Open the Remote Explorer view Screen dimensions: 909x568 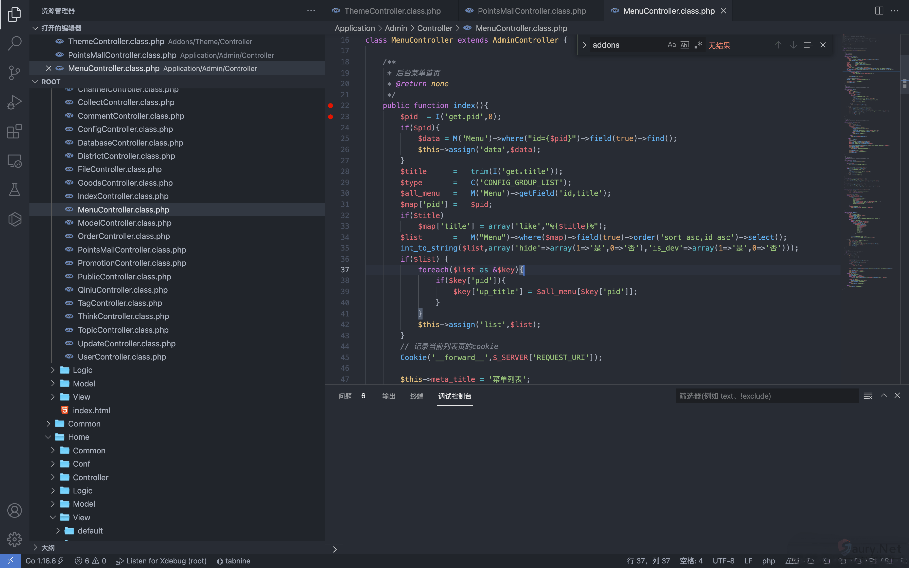pos(14,161)
